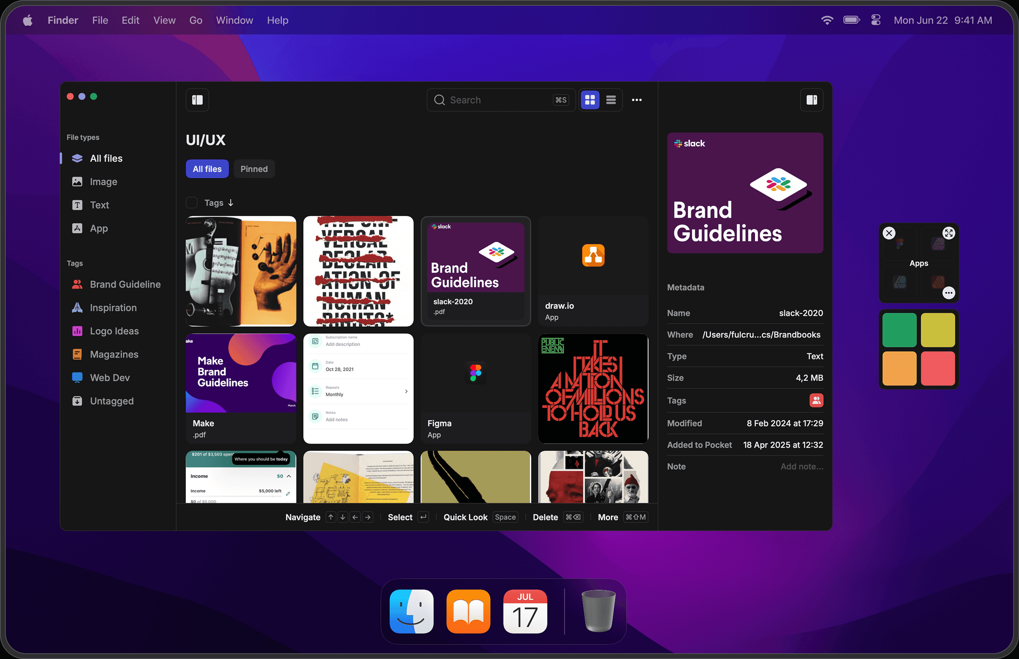Close the Apps widget
Viewport: 1019px width, 659px height.
click(889, 233)
